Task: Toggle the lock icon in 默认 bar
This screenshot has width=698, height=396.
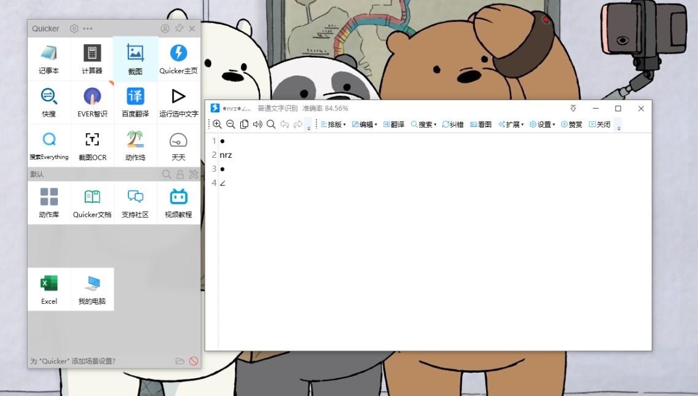Action: click(x=180, y=174)
